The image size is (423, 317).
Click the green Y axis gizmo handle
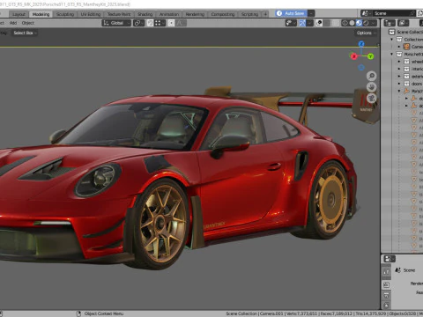(370, 56)
